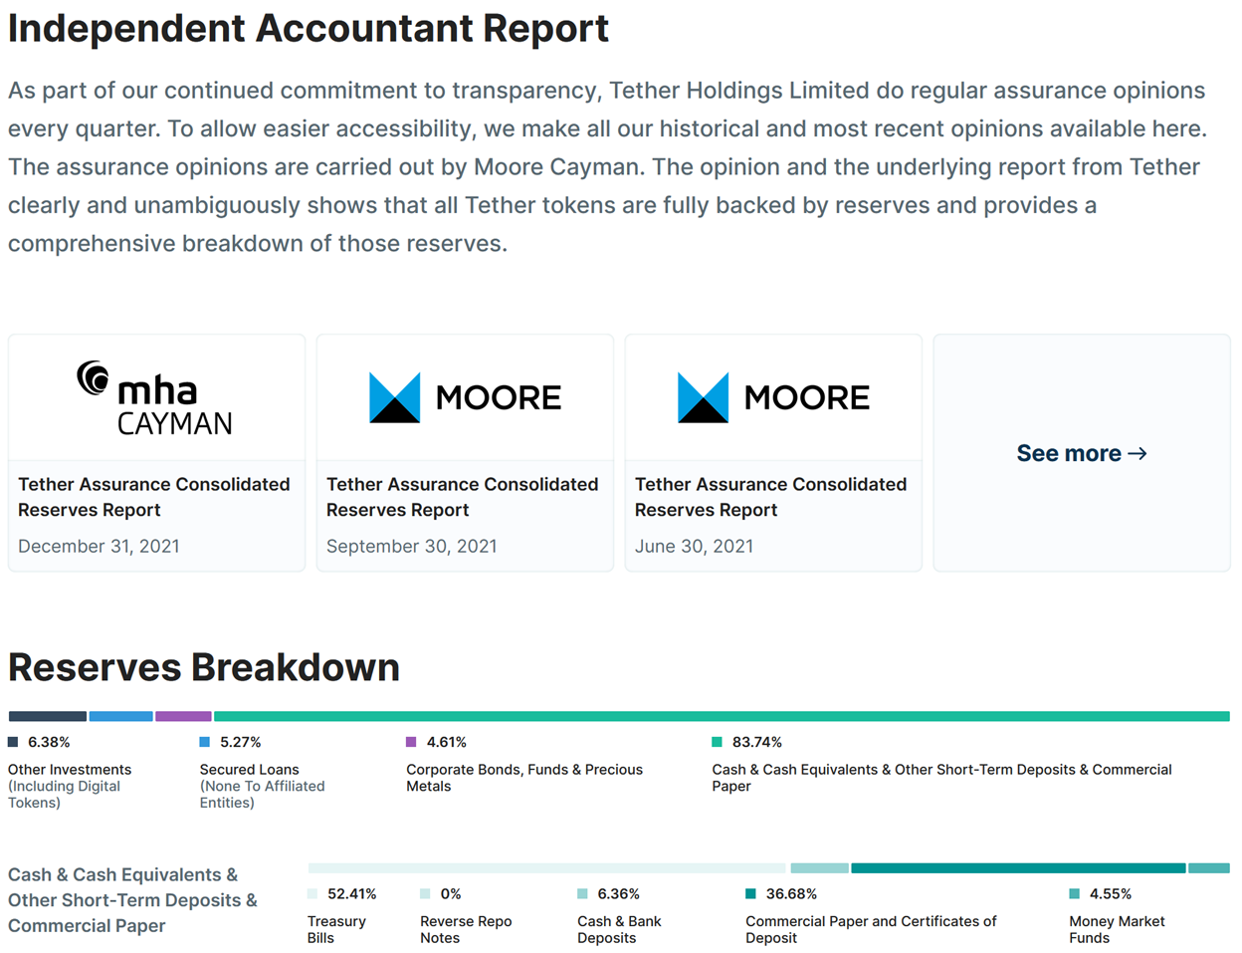Click the Commercial Paper dark teal bar segment

(1018, 868)
